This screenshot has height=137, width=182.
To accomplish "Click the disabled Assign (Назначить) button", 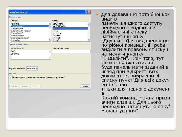I will 14,86.
